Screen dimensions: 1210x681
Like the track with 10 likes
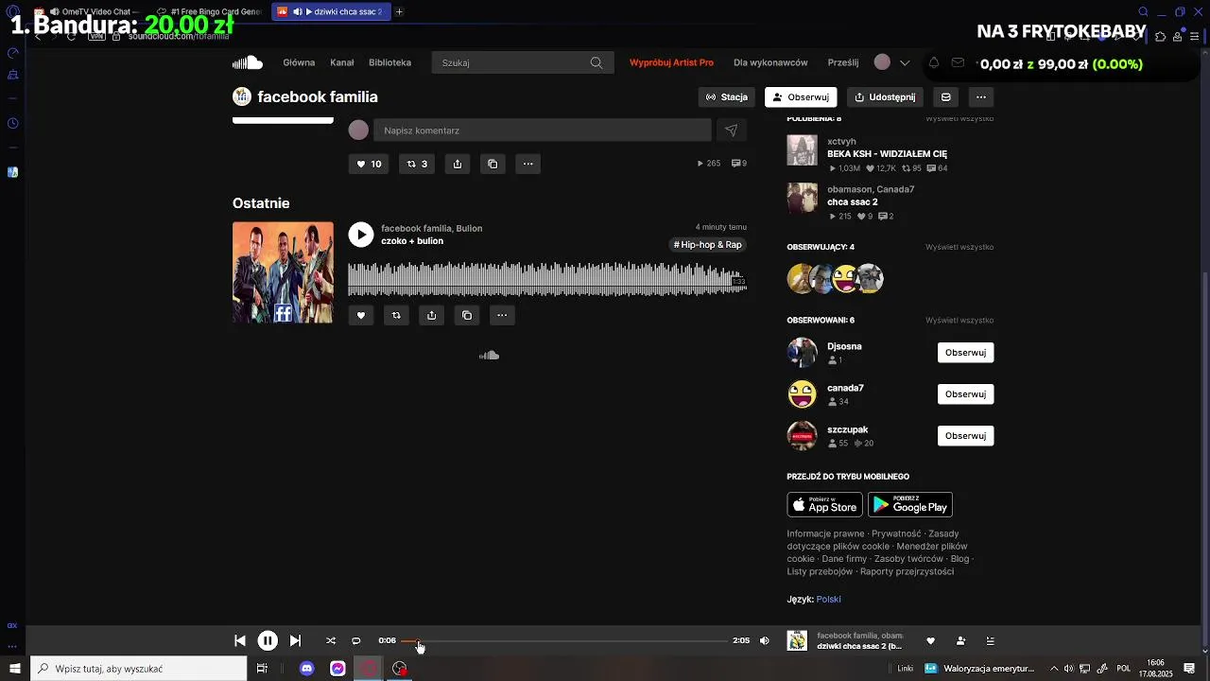pyautogui.click(x=369, y=164)
